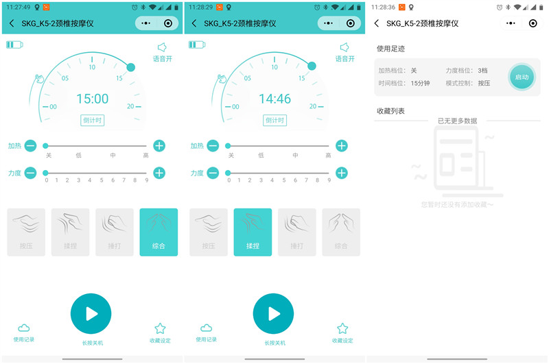
Task: Start massage with play button, left screen
Action: click(91, 314)
